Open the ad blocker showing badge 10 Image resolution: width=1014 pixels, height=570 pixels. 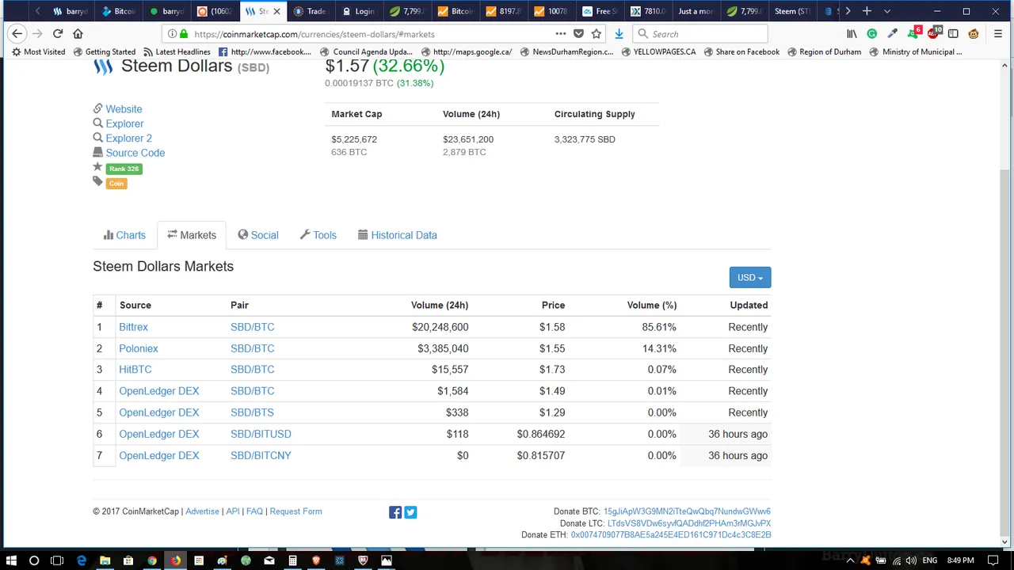pos(934,33)
